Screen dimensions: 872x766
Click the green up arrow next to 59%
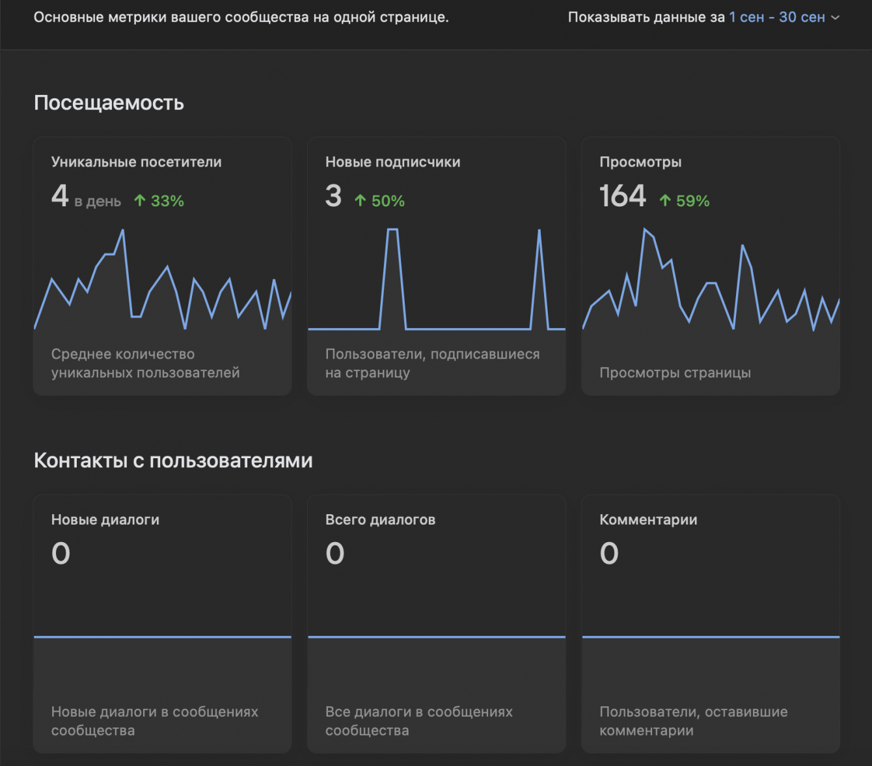pos(664,200)
